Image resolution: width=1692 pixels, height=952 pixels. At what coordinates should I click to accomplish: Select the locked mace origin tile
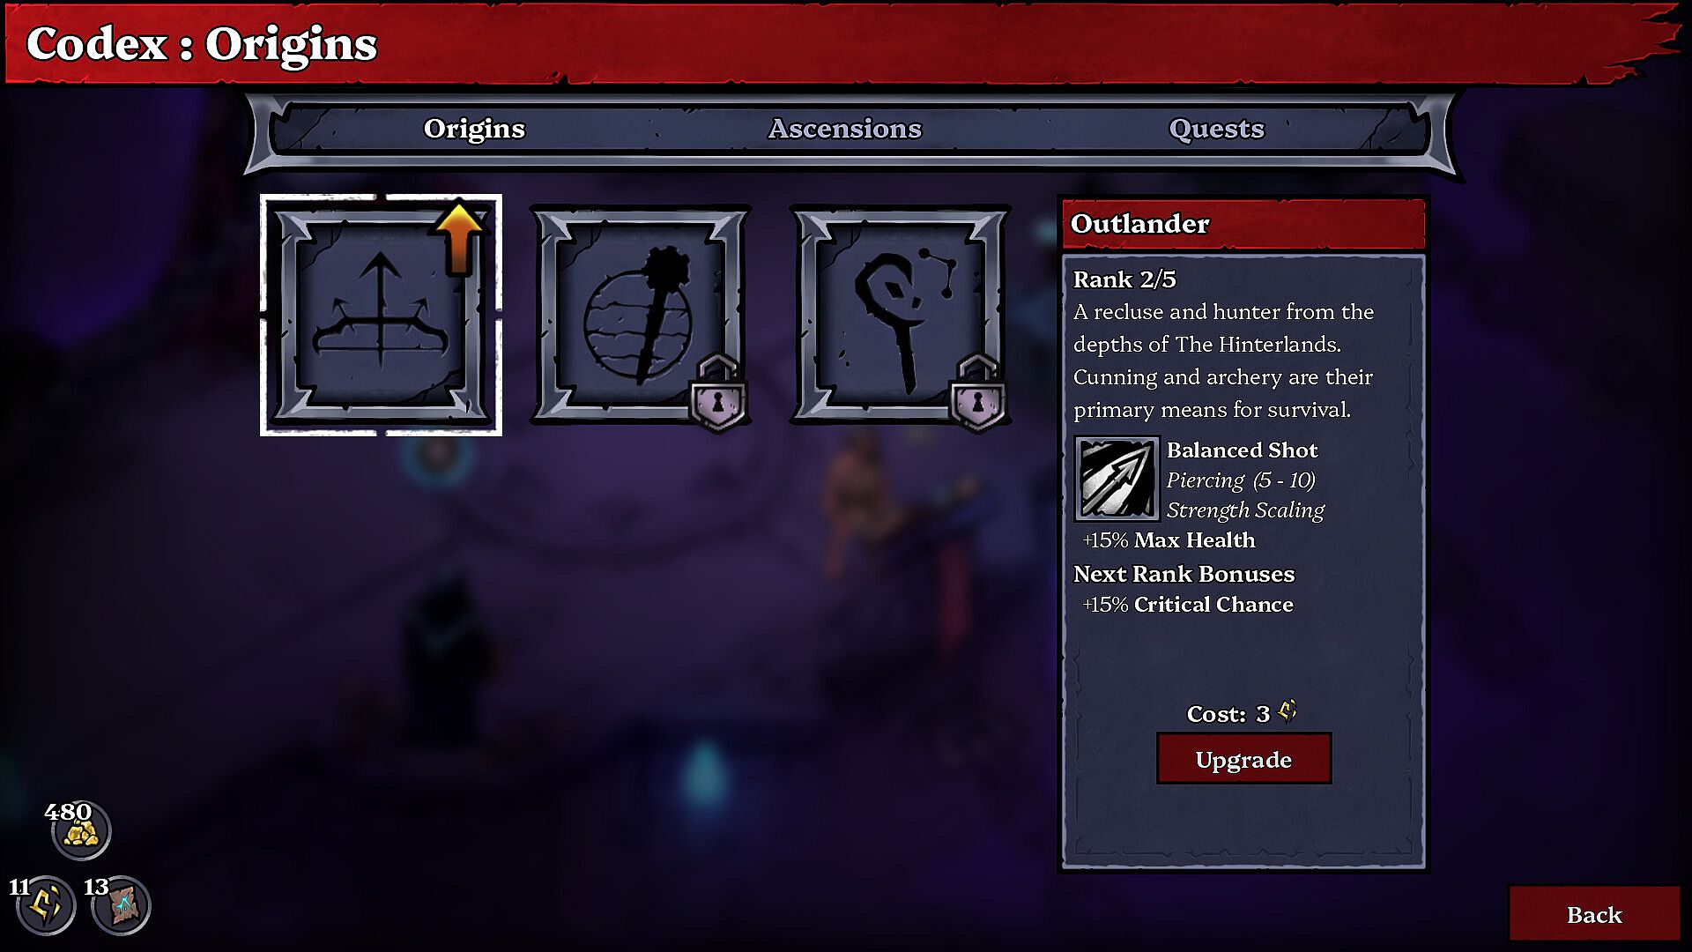tap(641, 316)
